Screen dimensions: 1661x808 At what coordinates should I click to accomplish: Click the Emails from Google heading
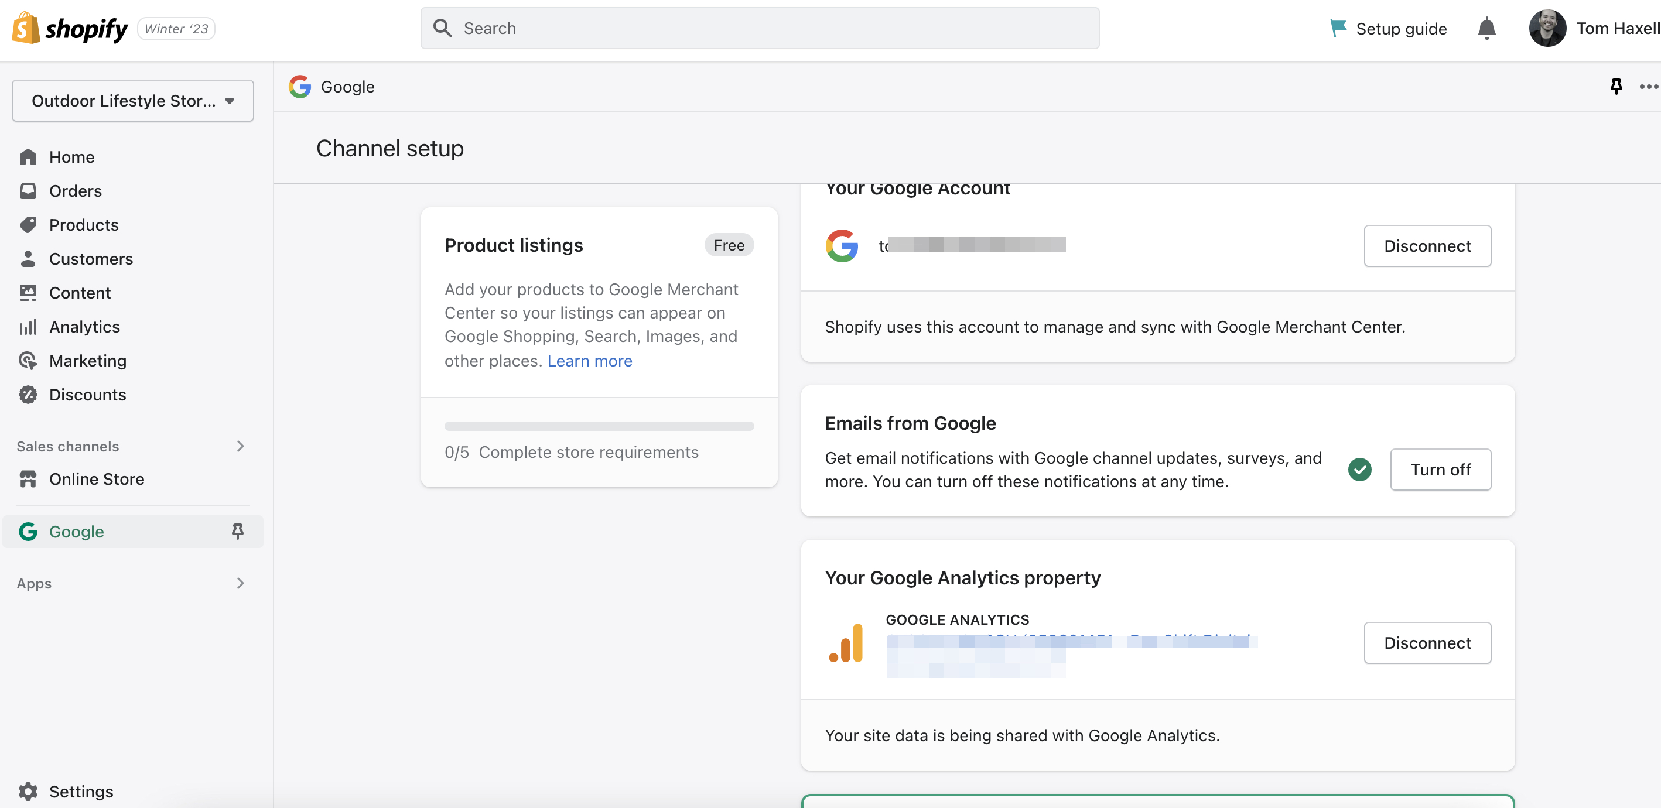[911, 423]
